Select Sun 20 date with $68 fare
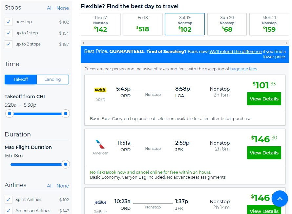The image size is (292, 214). coord(227,24)
